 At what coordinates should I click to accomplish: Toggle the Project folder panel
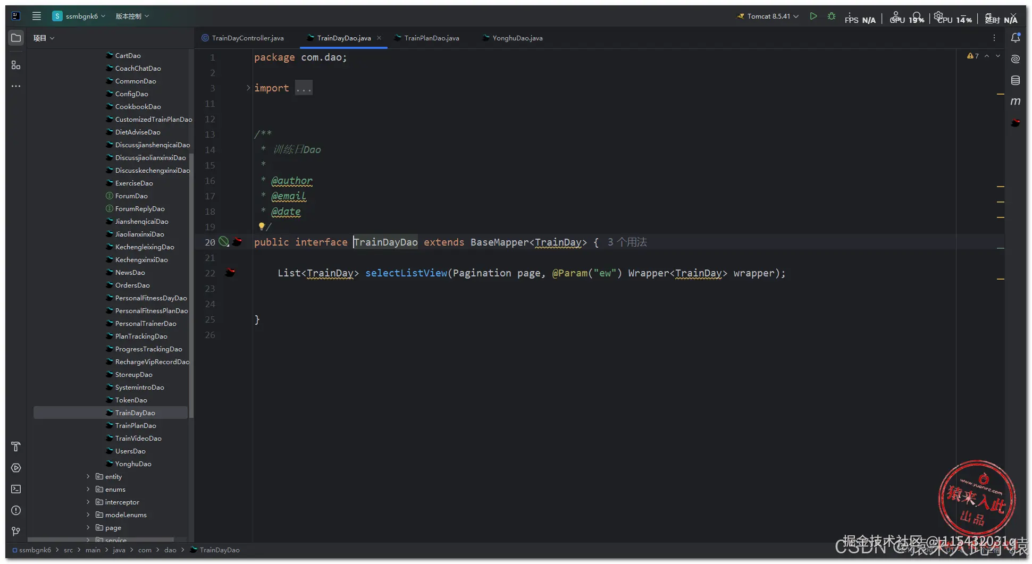point(16,38)
